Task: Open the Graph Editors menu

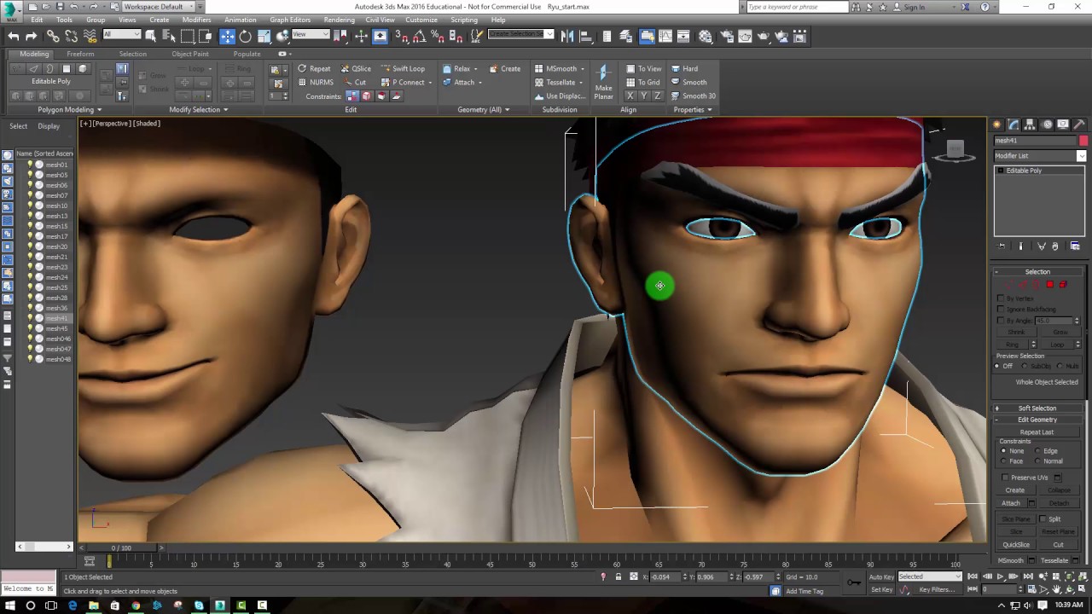Action: coord(290,20)
